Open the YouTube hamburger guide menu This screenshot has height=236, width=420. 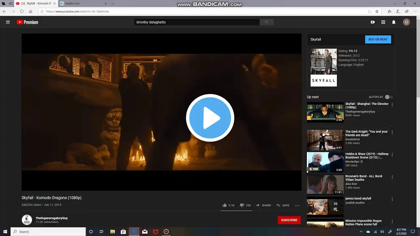[x=8, y=22]
